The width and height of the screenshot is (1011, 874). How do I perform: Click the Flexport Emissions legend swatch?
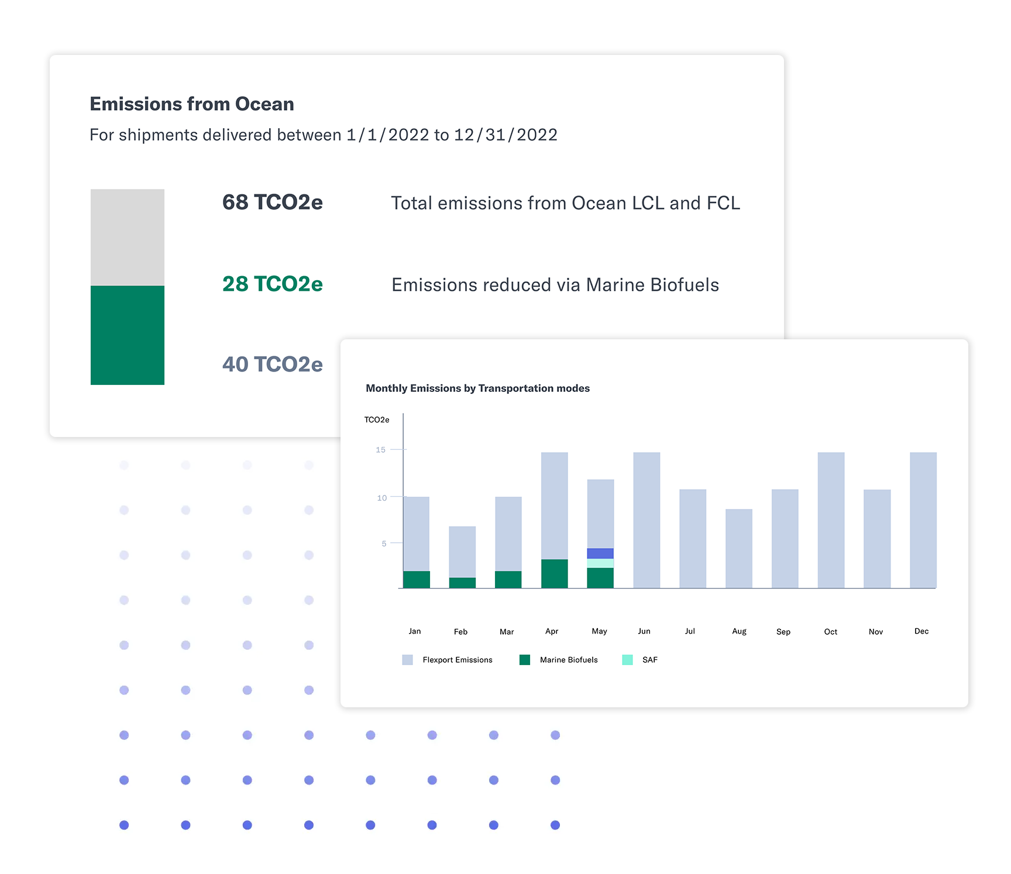click(407, 660)
